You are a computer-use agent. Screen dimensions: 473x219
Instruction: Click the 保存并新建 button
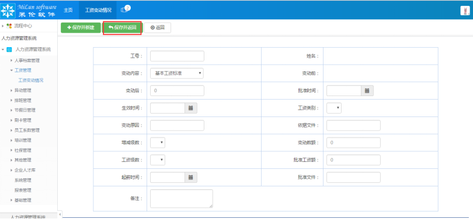pos(81,28)
